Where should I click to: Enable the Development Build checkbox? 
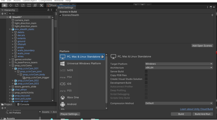[x=146, y=83]
